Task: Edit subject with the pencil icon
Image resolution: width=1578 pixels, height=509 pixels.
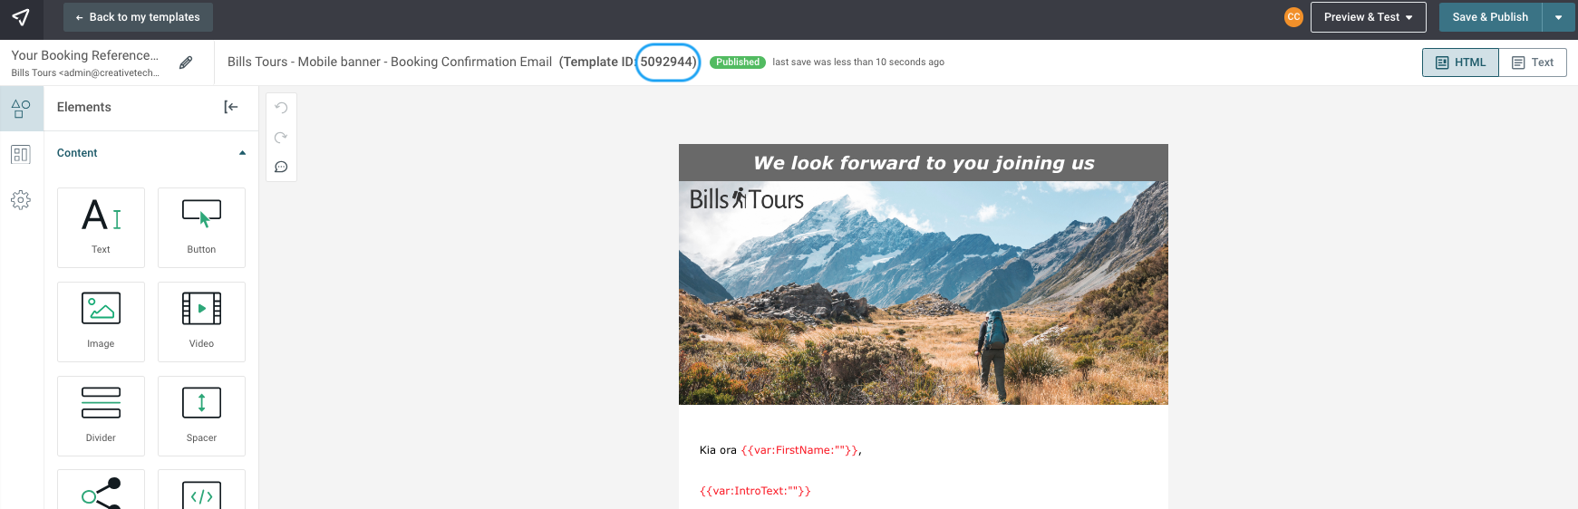Action: (186, 62)
